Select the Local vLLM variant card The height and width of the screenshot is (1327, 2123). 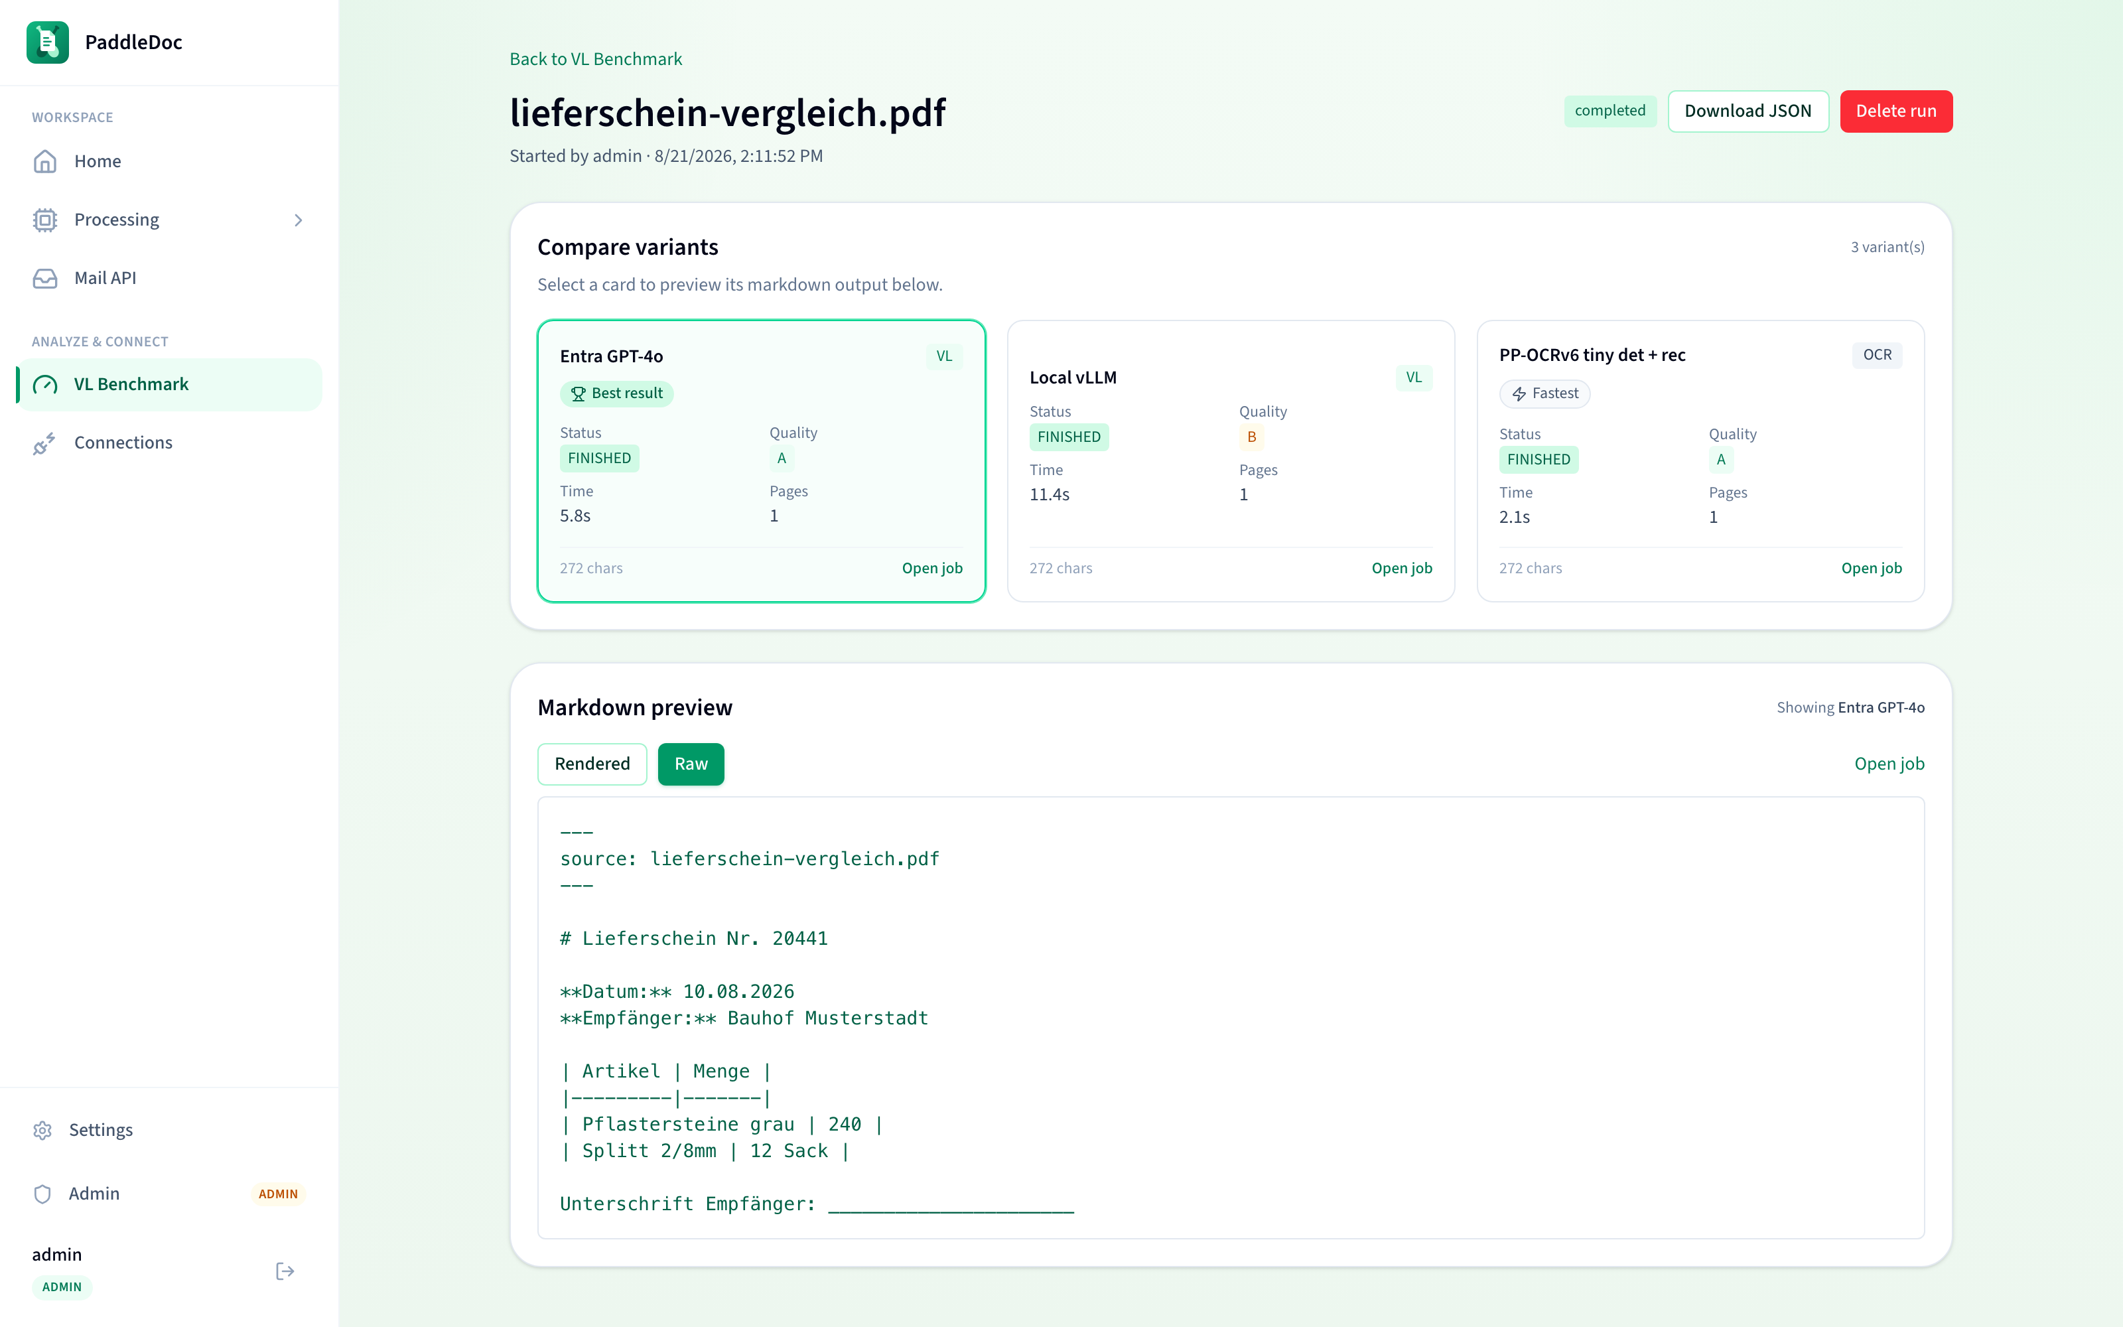click(1231, 460)
